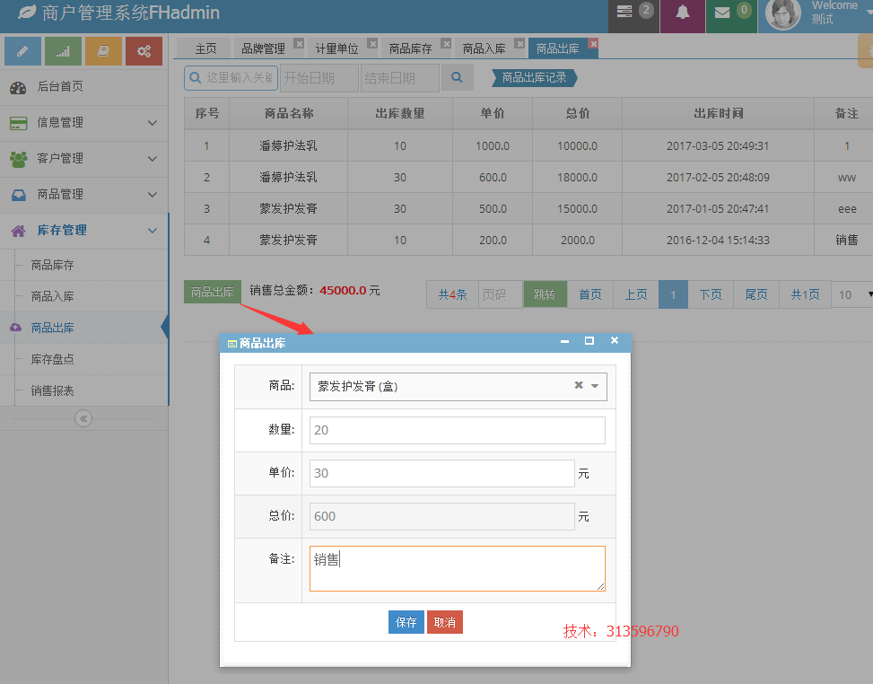Viewport: 873px width, 684px height.
Task: Collapse the 库存管理 menu
Action: coord(83,231)
